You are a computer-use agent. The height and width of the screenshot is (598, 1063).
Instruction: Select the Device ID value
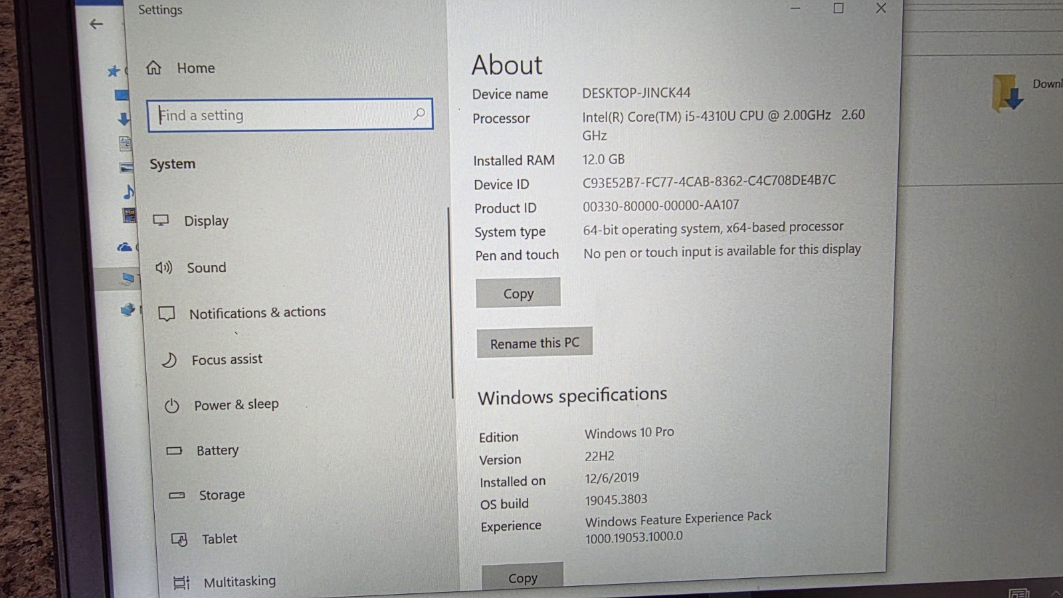709,181
